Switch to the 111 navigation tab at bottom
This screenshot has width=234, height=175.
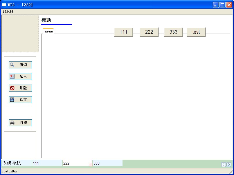coord(47,163)
